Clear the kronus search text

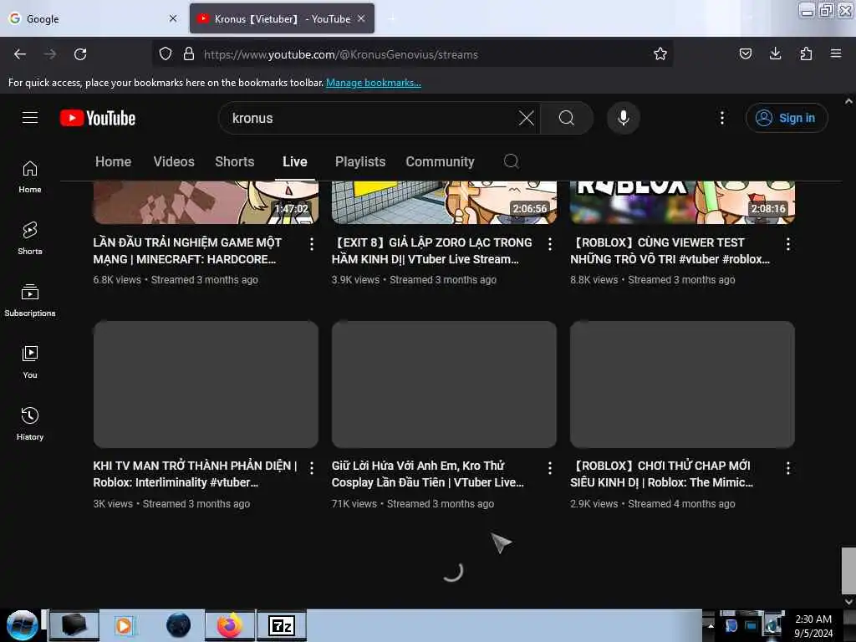(527, 118)
